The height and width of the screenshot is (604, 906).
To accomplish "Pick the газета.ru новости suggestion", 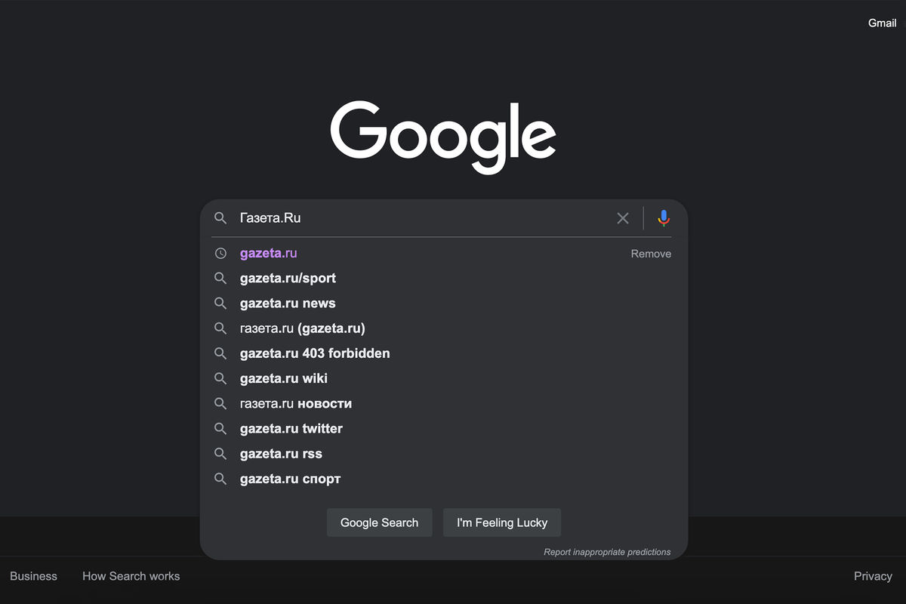I will [296, 404].
